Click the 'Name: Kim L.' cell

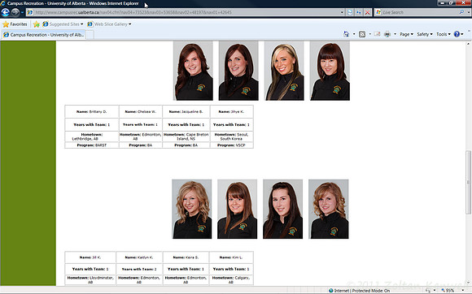tap(231, 257)
